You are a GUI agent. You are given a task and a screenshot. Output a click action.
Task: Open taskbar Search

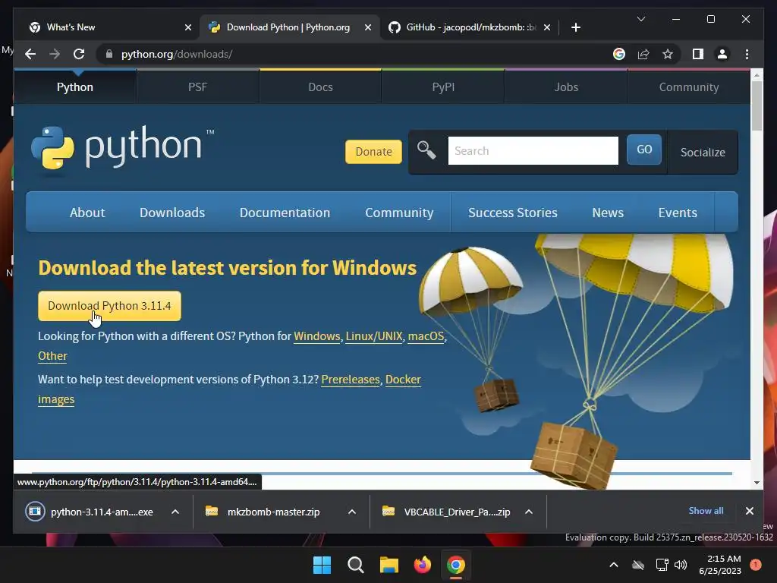point(355,565)
